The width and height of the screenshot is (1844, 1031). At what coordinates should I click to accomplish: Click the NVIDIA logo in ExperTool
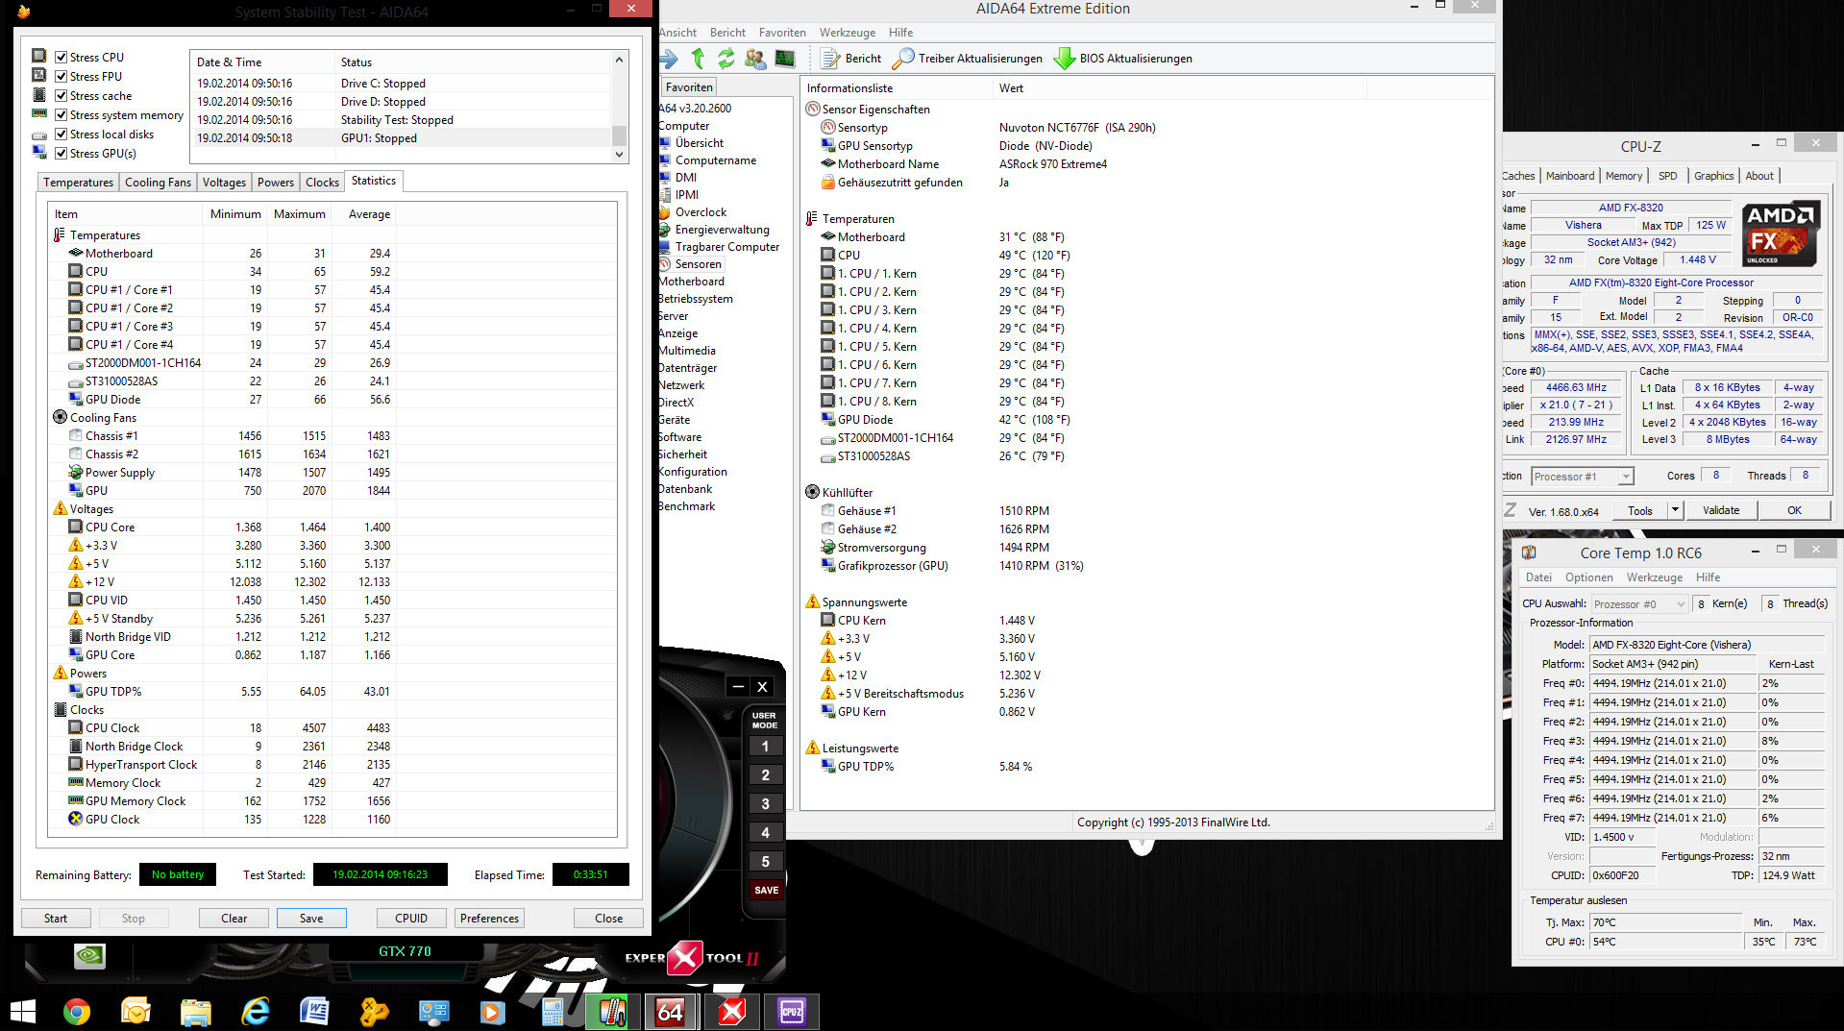tap(89, 955)
